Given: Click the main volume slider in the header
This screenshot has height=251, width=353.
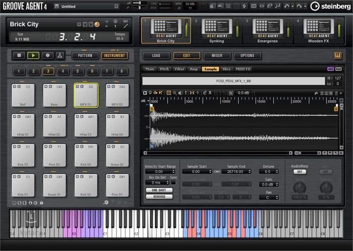Looking at the screenshot, I should point(139,3).
